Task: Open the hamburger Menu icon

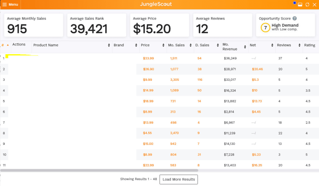Action: tap(5, 5)
